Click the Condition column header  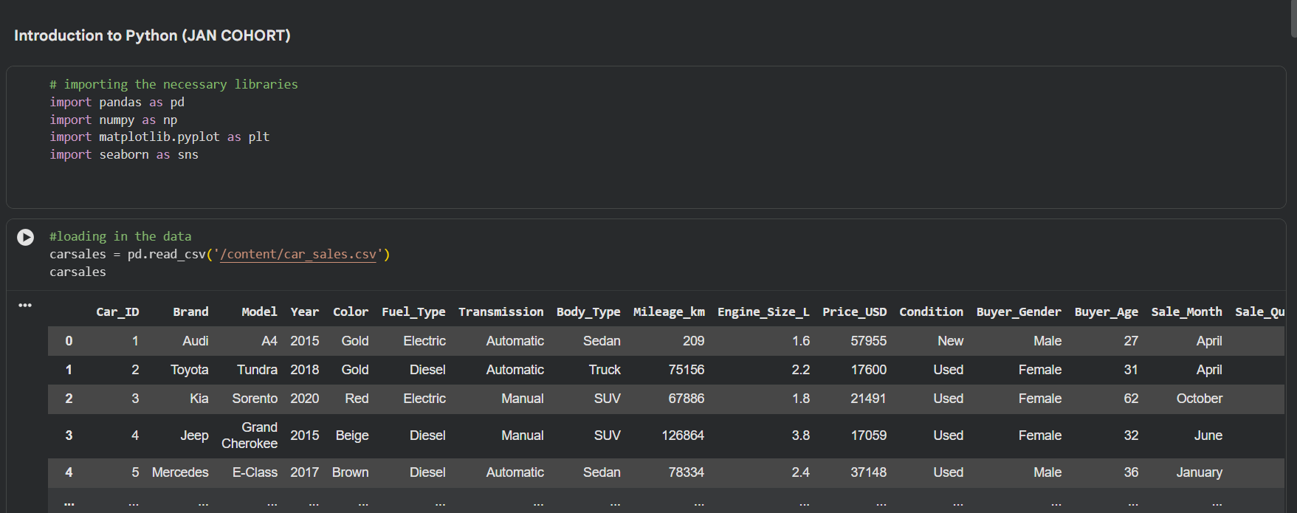pos(931,311)
